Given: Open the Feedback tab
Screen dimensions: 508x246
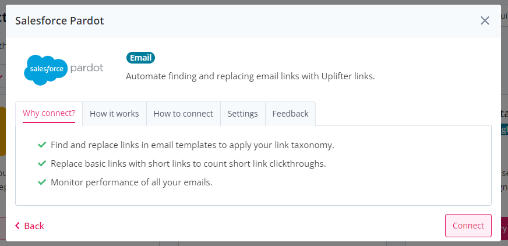Looking at the screenshot, I should tap(290, 114).
